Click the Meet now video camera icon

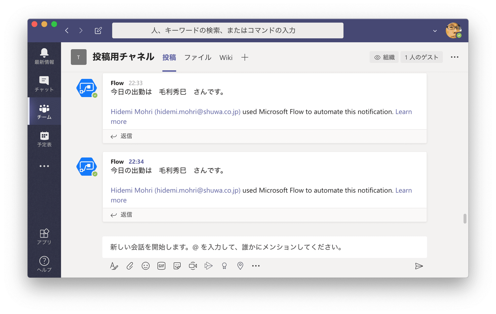[x=193, y=266]
